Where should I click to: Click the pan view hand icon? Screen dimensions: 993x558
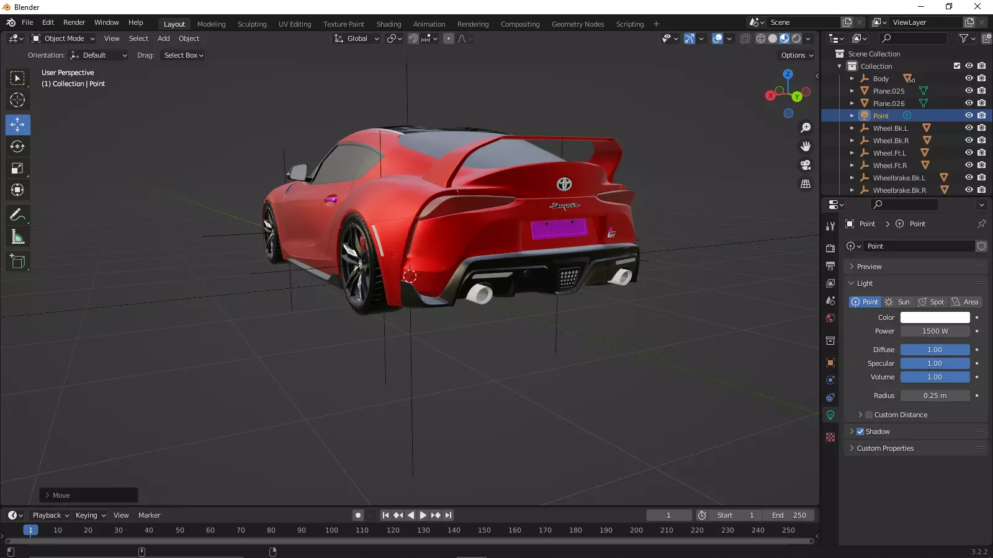coord(806,146)
